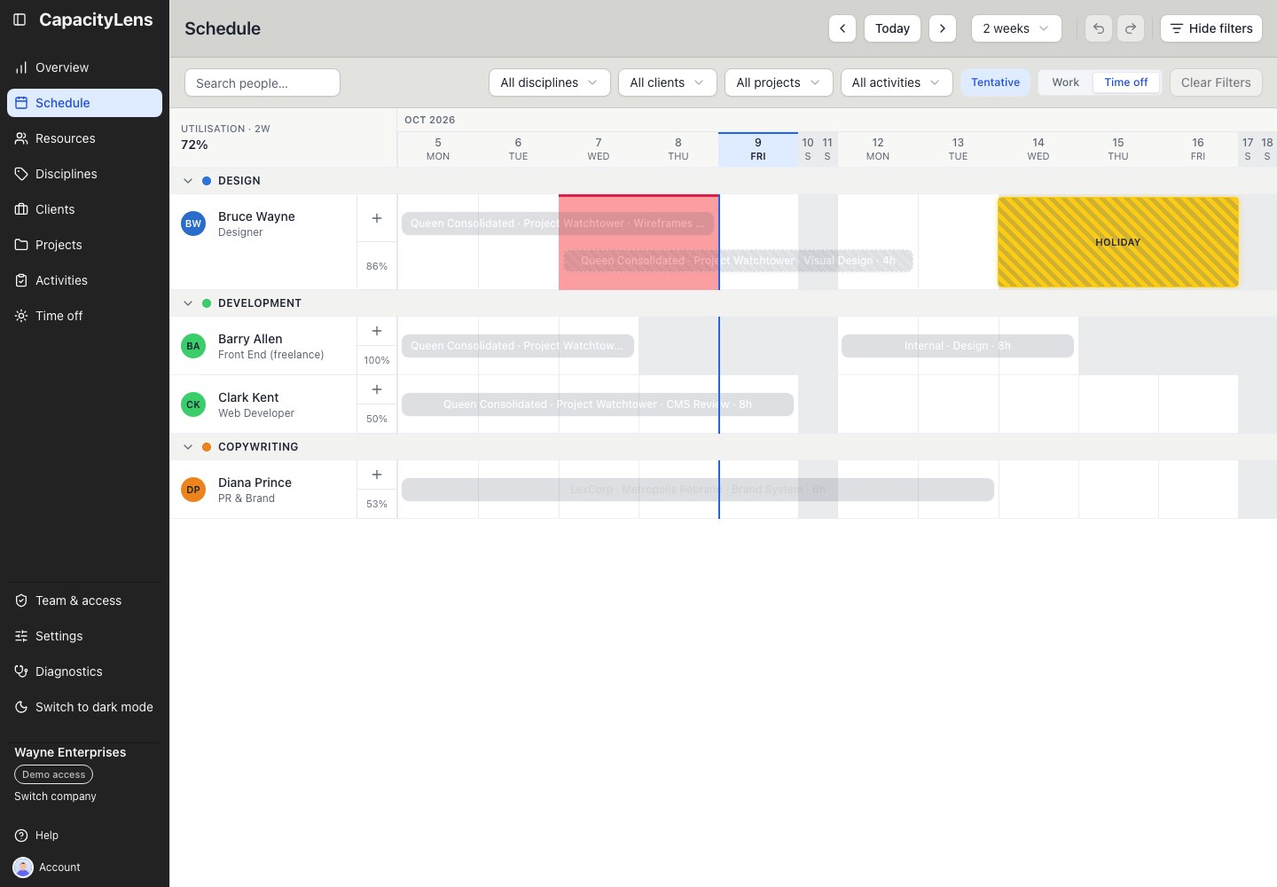The height and width of the screenshot is (887, 1277).
Task: Click Switch company link
Action: [55, 797]
